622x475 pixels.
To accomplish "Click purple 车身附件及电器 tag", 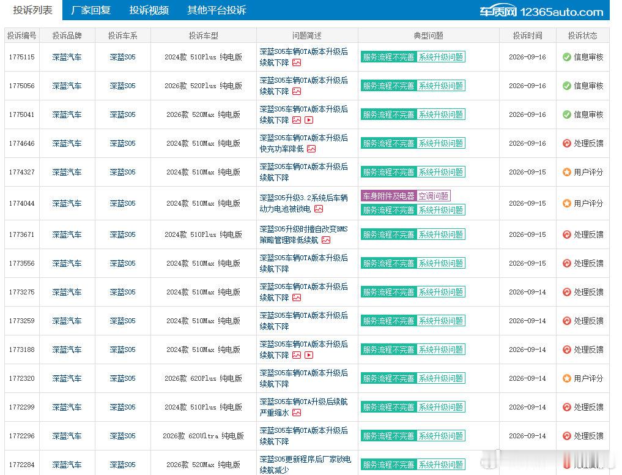I will [388, 196].
